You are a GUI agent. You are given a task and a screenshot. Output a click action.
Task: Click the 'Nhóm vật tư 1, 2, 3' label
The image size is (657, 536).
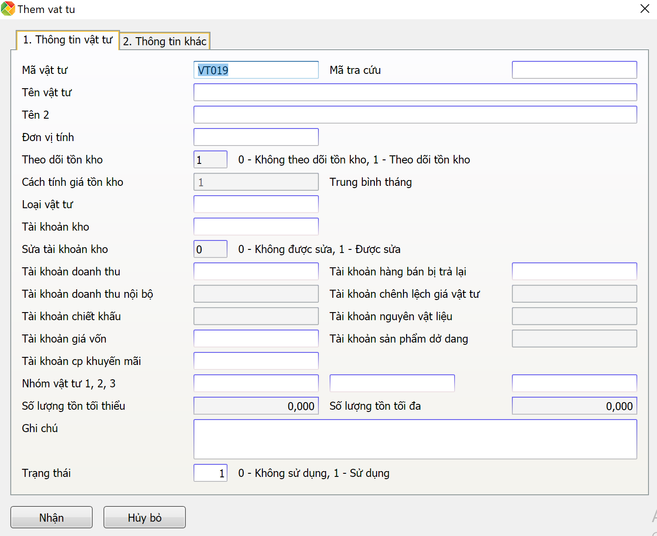pos(69,384)
